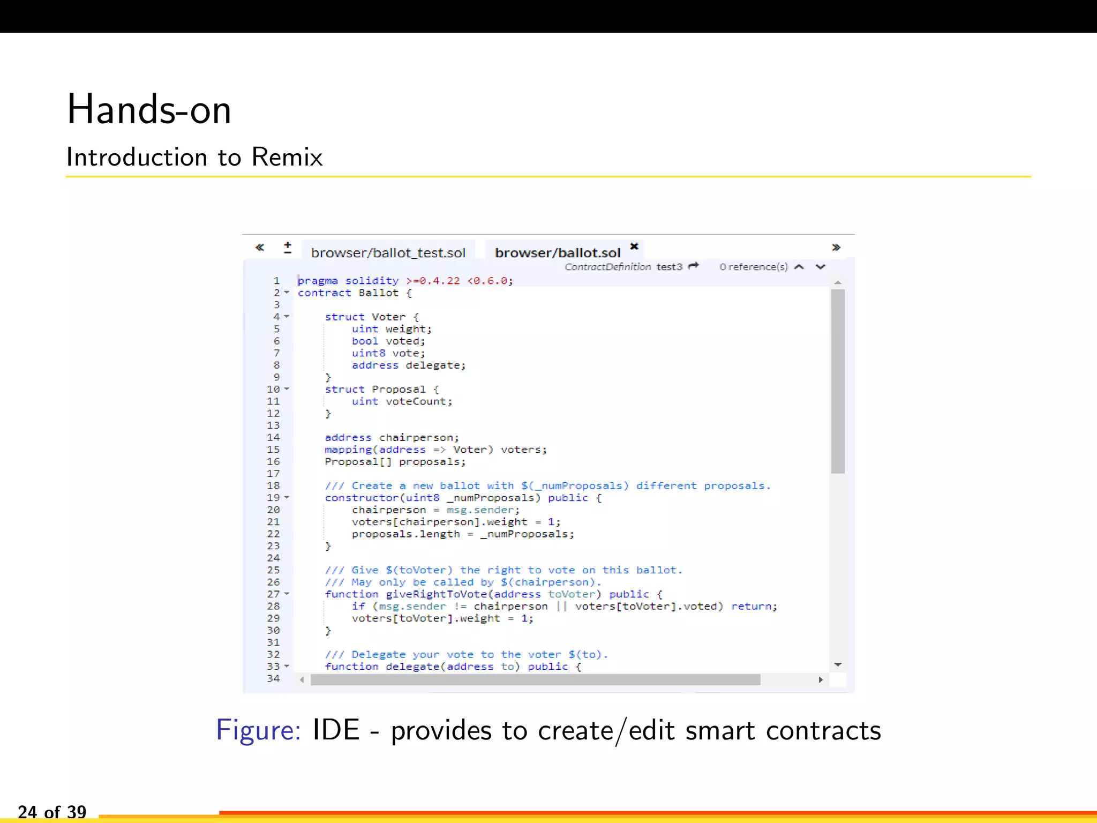1097x823 pixels.
Task: Click line number 17 in gutter
Action: tap(273, 474)
